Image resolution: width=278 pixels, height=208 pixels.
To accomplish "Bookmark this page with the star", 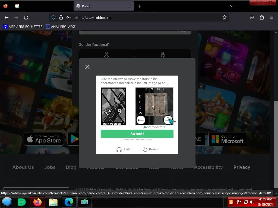I will point(225,18).
